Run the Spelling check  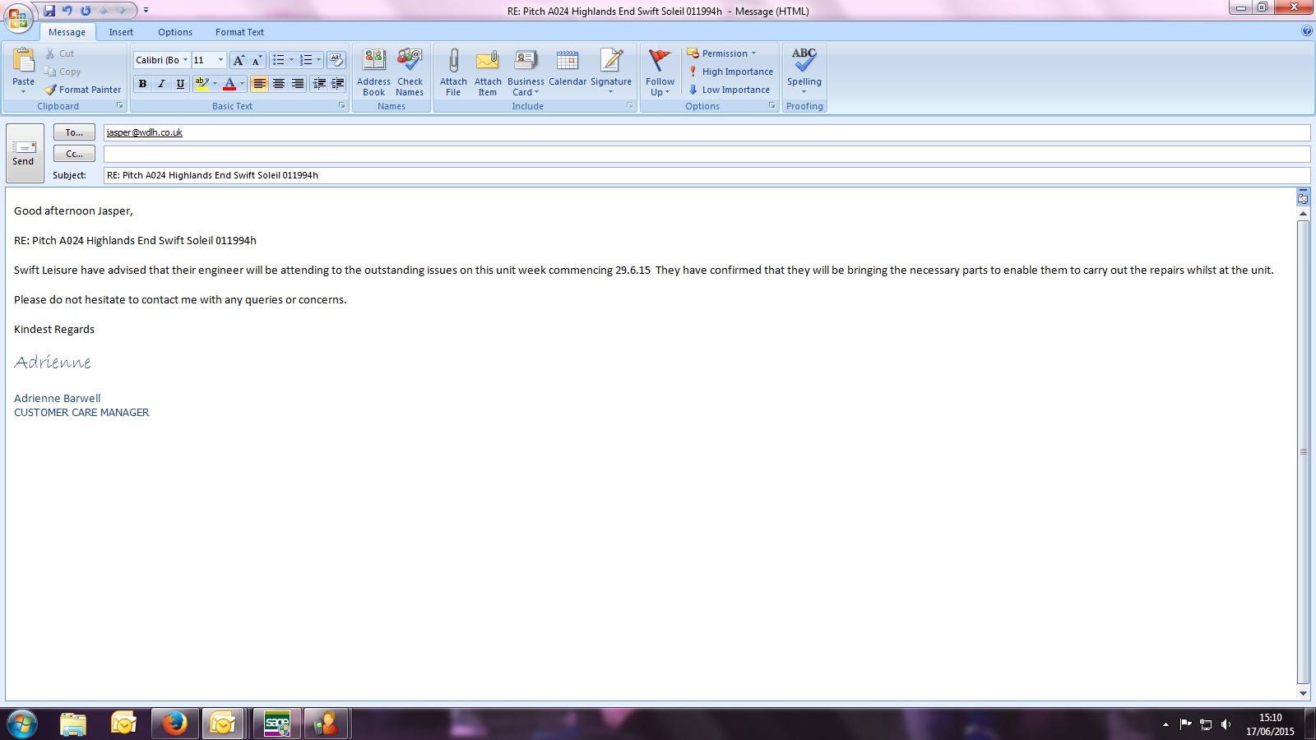(x=804, y=71)
